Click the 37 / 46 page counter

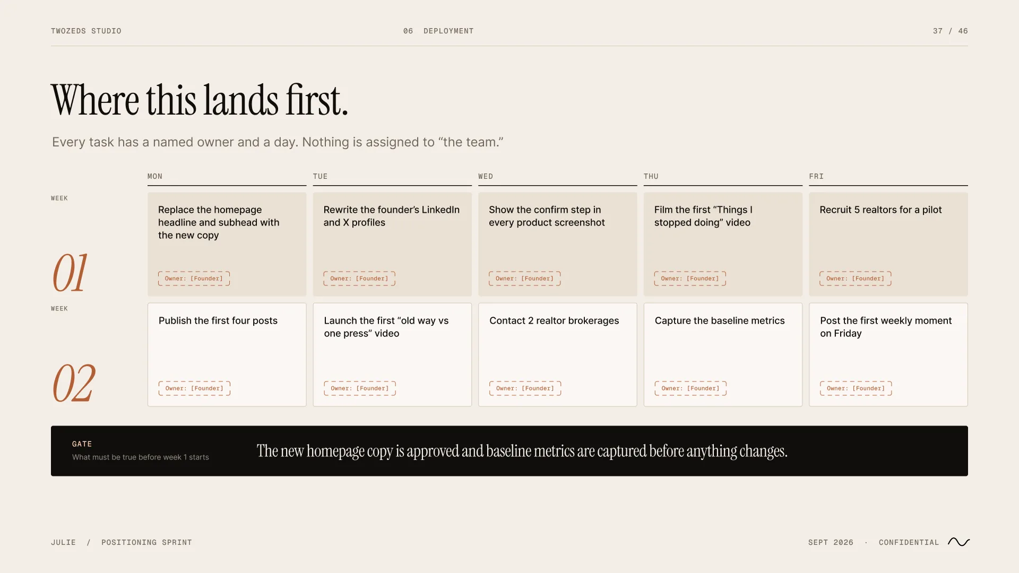[950, 31]
